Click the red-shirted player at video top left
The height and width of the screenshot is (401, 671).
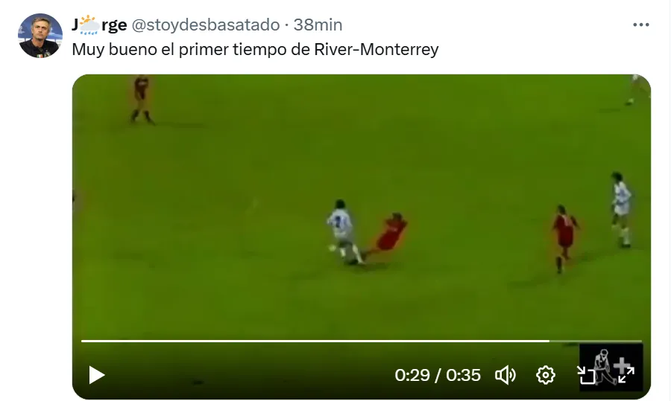click(x=142, y=100)
